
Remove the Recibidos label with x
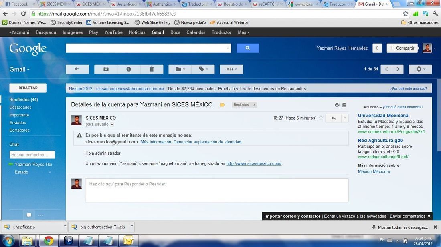254,105
